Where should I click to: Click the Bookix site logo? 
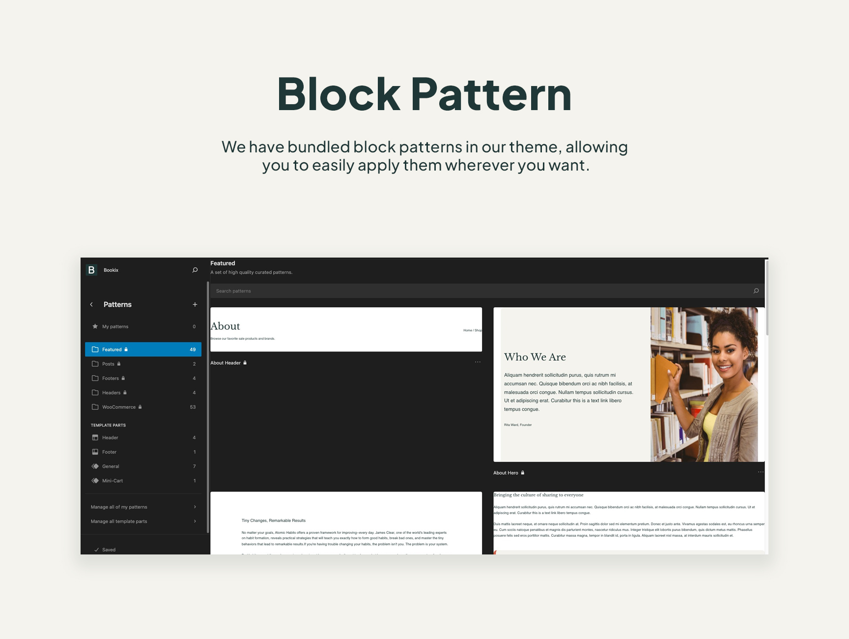[91, 270]
